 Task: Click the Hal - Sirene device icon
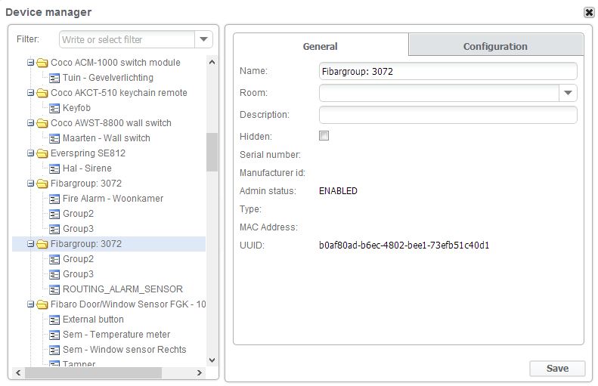54,168
